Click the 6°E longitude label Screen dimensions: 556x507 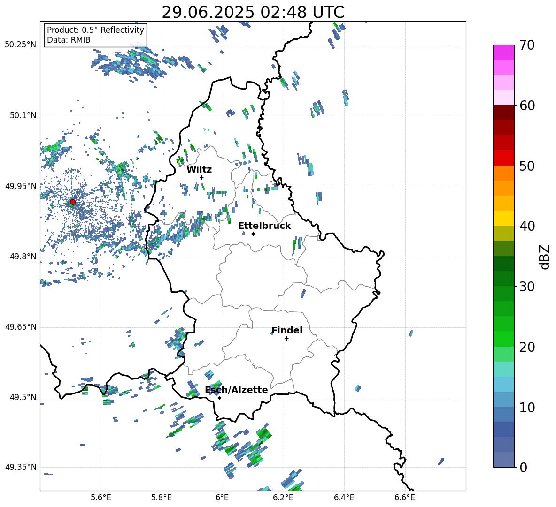point(222,498)
